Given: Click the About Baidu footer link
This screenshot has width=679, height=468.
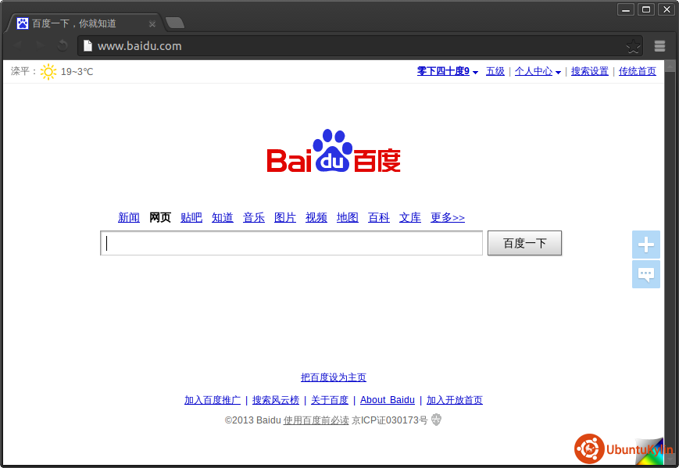Looking at the screenshot, I should (x=387, y=400).
